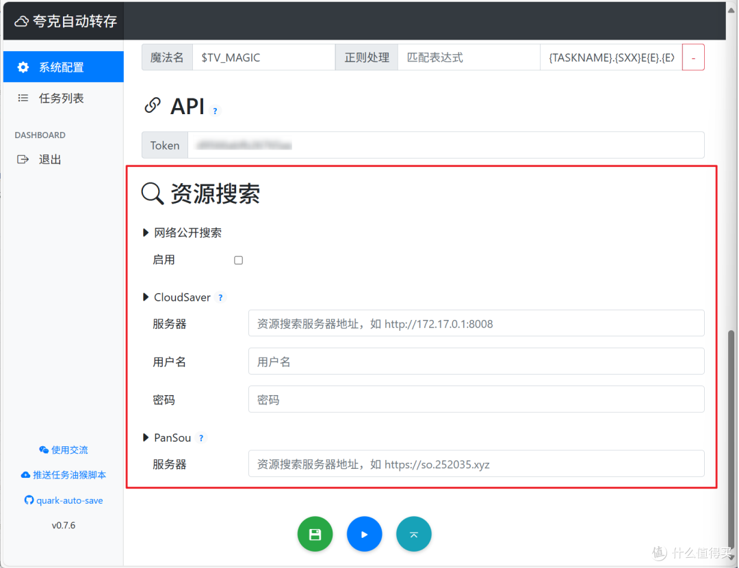Image resolution: width=739 pixels, height=568 pixels.
Task: Focus the CloudSaver 服务器 address field
Action: click(x=476, y=323)
